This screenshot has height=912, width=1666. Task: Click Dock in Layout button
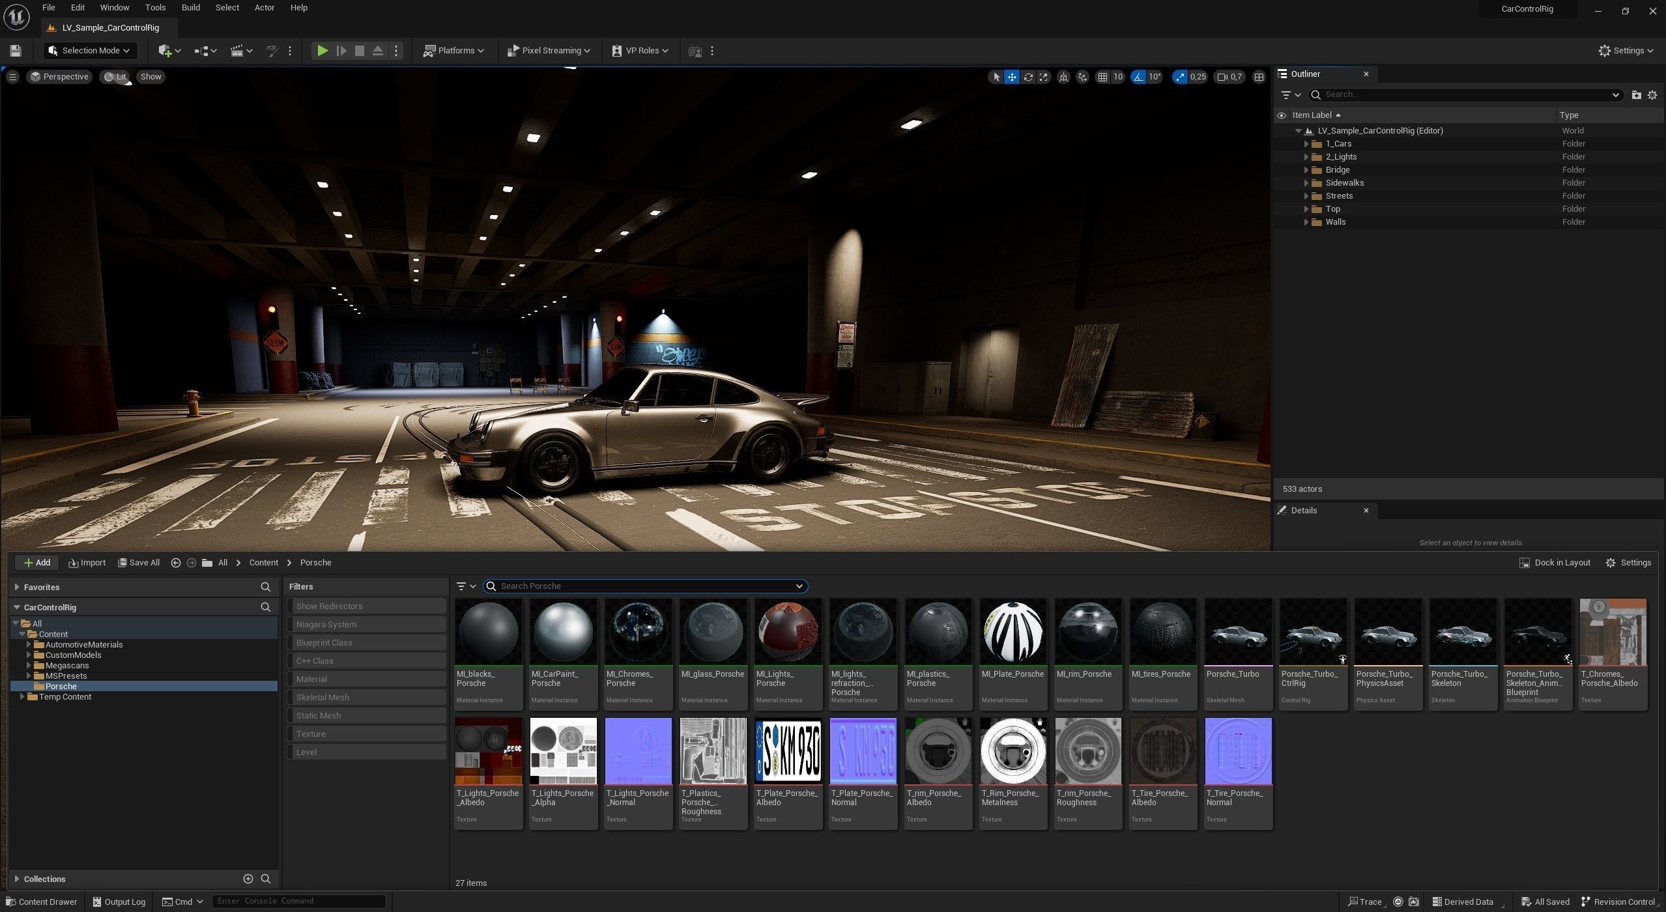[x=1555, y=563]
